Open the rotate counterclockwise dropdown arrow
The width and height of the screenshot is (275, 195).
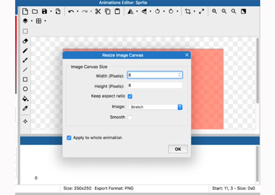(x=164, y=12)
